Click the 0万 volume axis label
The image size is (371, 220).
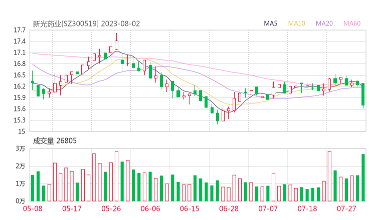point(21,201)
